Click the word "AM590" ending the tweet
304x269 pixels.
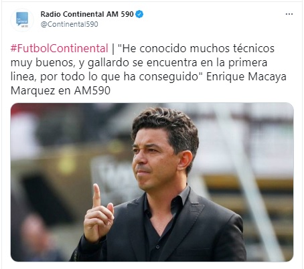point(92,91)
